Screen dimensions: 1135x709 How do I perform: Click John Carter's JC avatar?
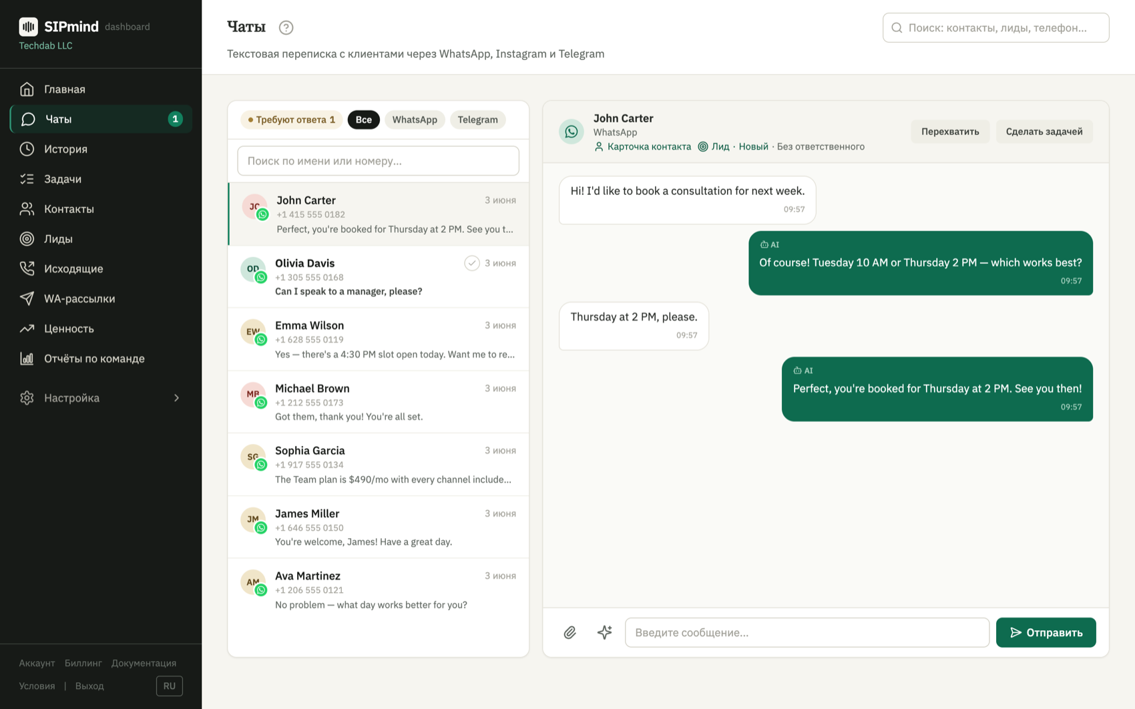tap(254, 207)
